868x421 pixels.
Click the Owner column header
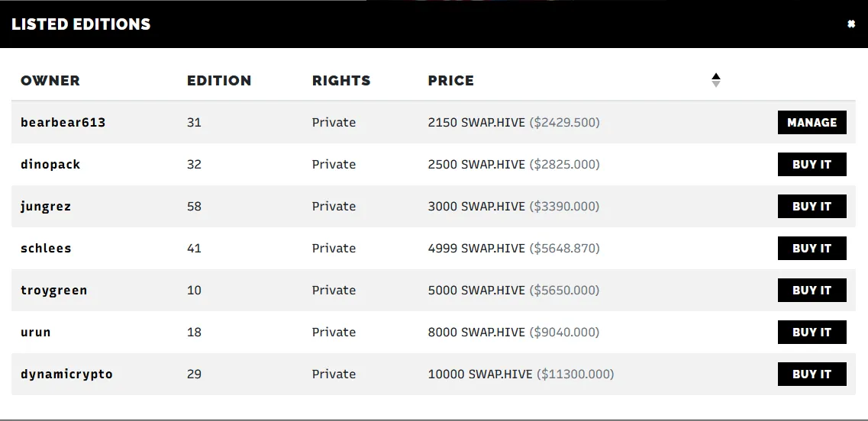coord(50,80)
